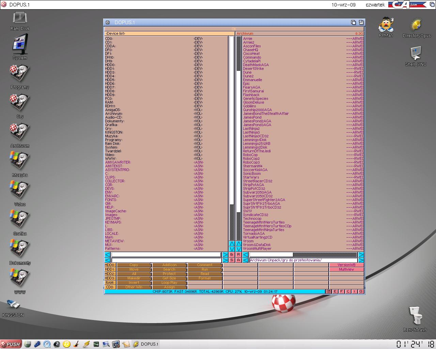Click the left lister empty path field
The image size is (436, 349).
pyautogui.click(x=167, y=260)
